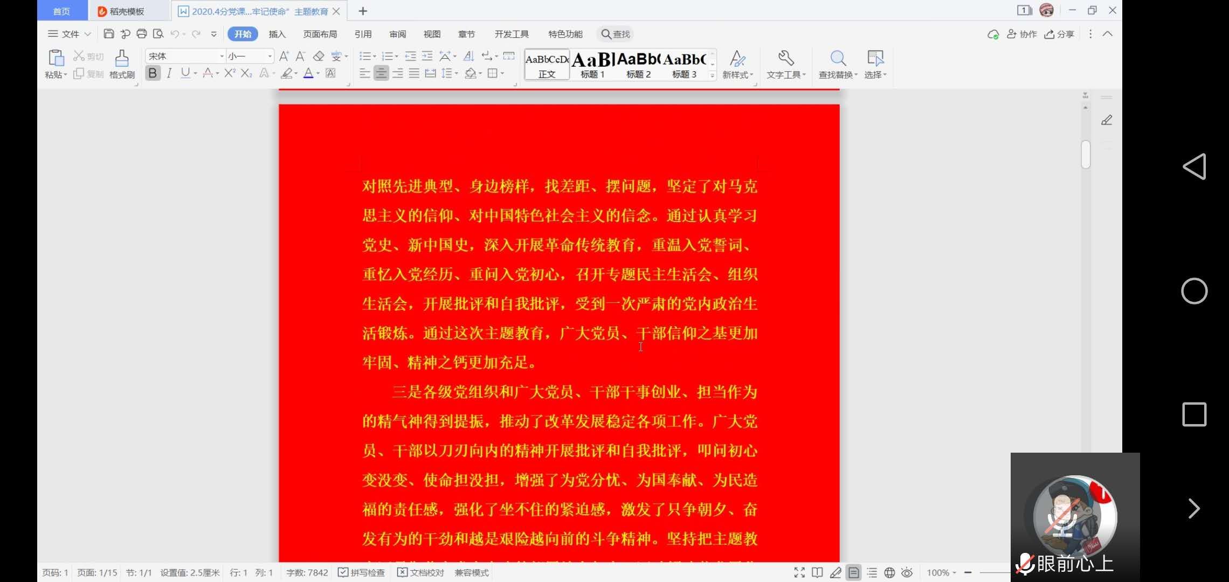Open the 文件 menu dropdown
The height and width of the screenshot is (582, 1229).
pos(70,34)
